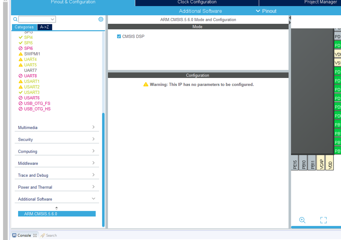This screenshot has height=240, width=341.
Task: Select the A->Z tab
Action: click(x=45, y=27)
